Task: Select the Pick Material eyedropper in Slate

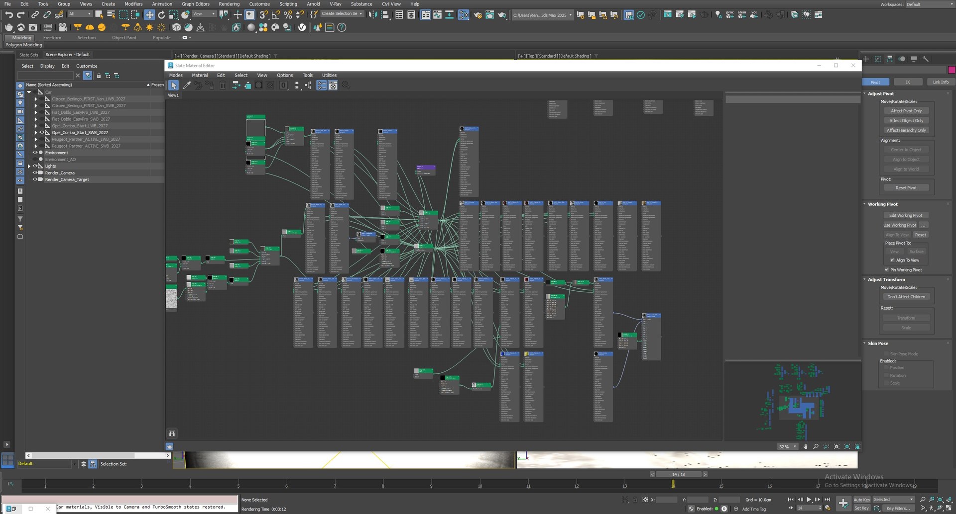Action: point(187,86)
